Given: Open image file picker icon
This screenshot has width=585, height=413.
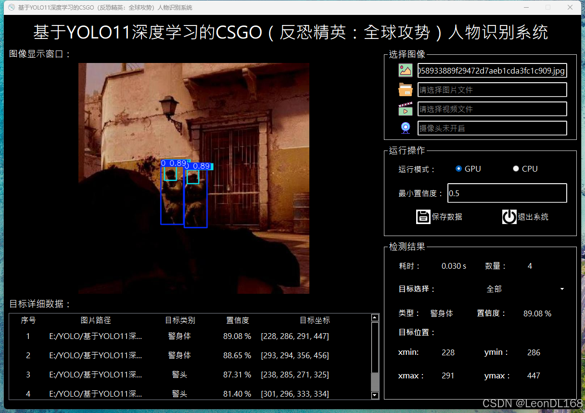Looking at the screenshot, I should click(x=406, y=71).
